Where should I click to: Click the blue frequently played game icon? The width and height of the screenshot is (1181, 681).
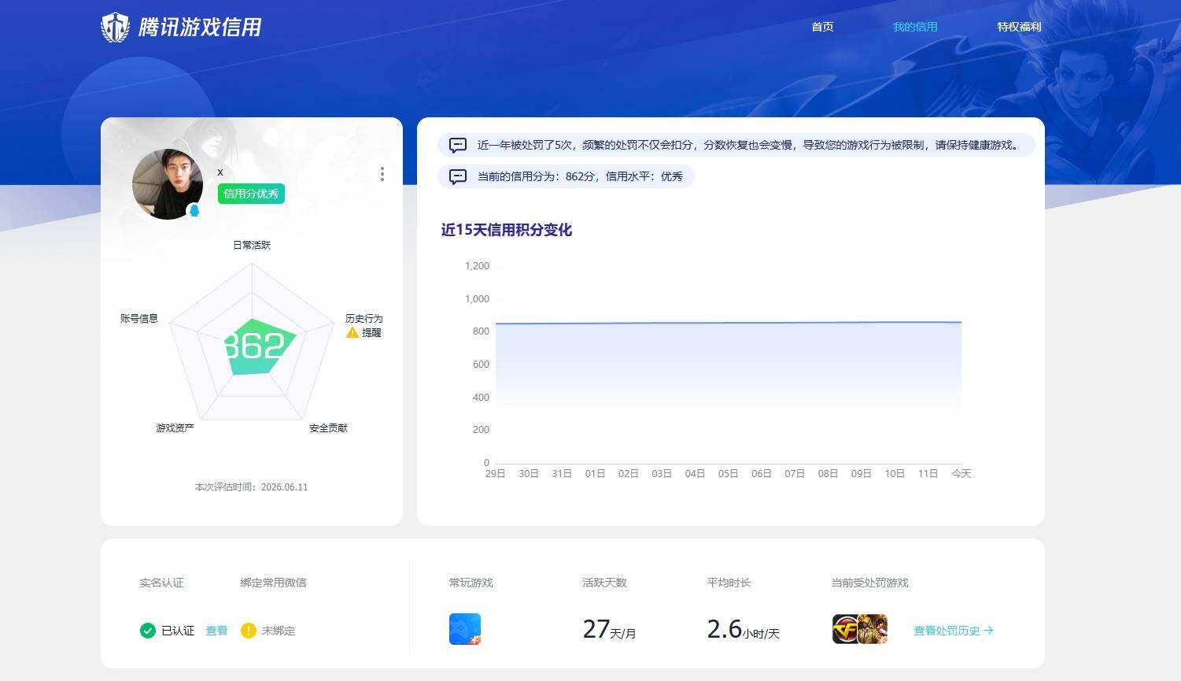(x=465, y=629)
